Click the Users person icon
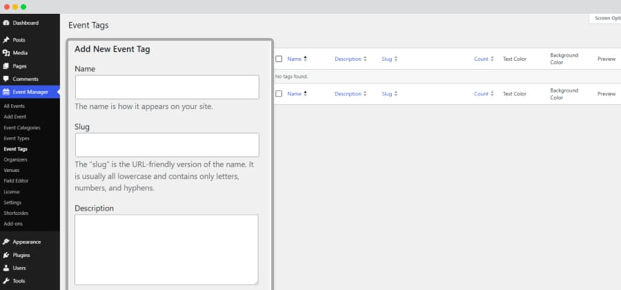This screenshot has height=290, width=621. (6, 268)
